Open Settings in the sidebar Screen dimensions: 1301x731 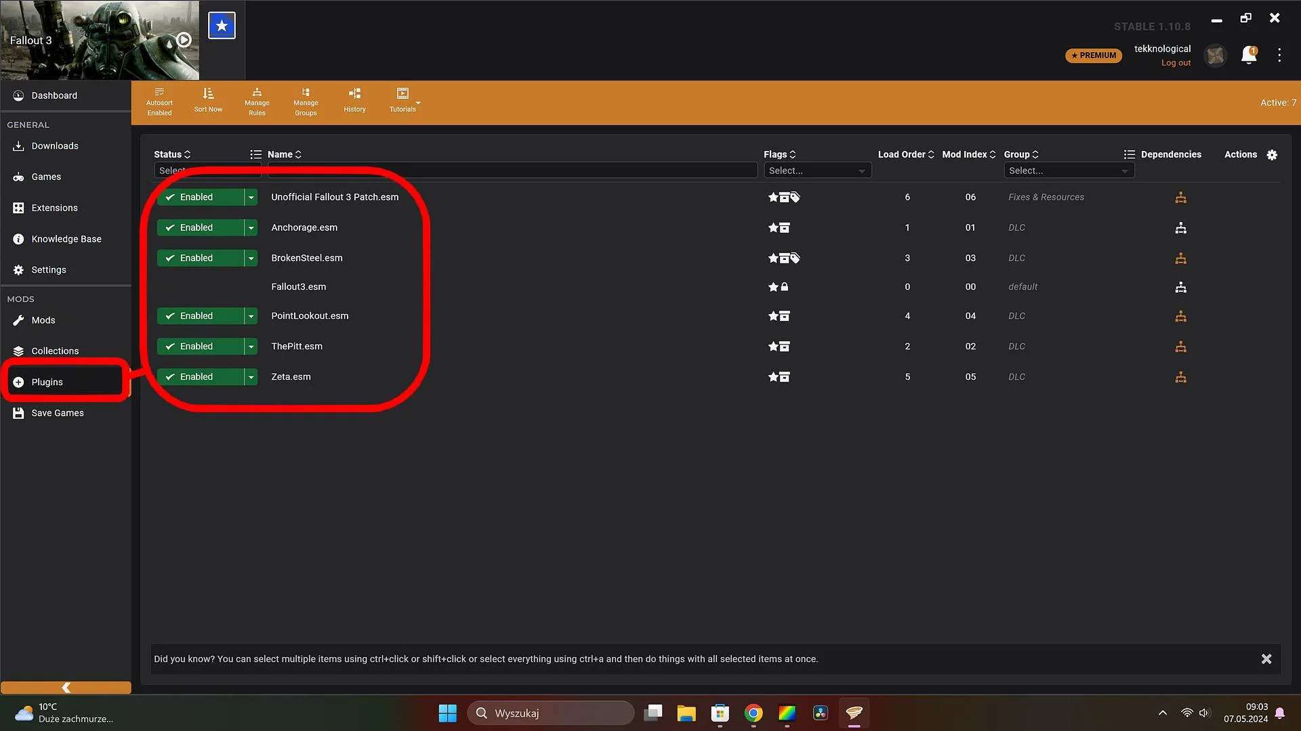[x=66, y=270]
